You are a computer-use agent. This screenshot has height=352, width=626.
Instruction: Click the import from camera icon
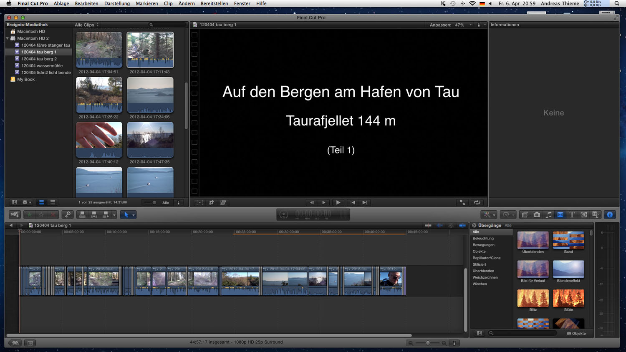coord(15,214)
